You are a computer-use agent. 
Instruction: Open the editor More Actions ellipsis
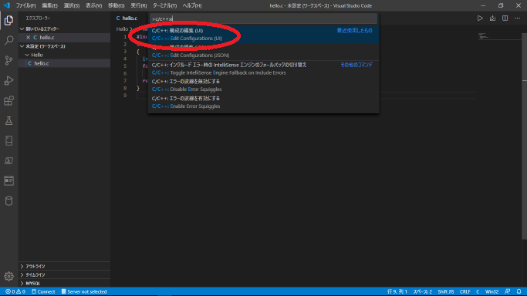point(517,18)
